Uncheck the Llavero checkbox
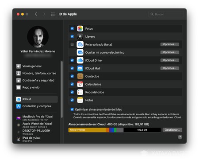Image resolution: width=199 pixels, height=160 pixels. click(x=72, y=36)
